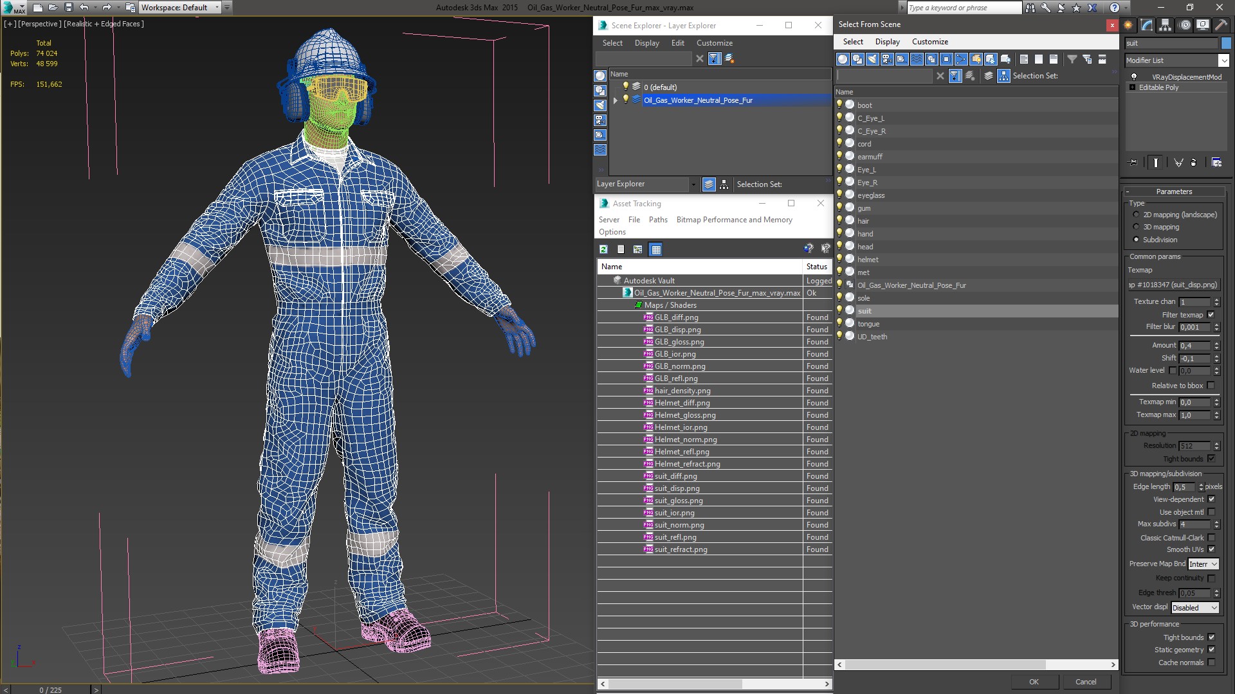Clear the search filter in Scene Explorer
The height and width of the screenshot is (694, 1235).
point(700,58)
